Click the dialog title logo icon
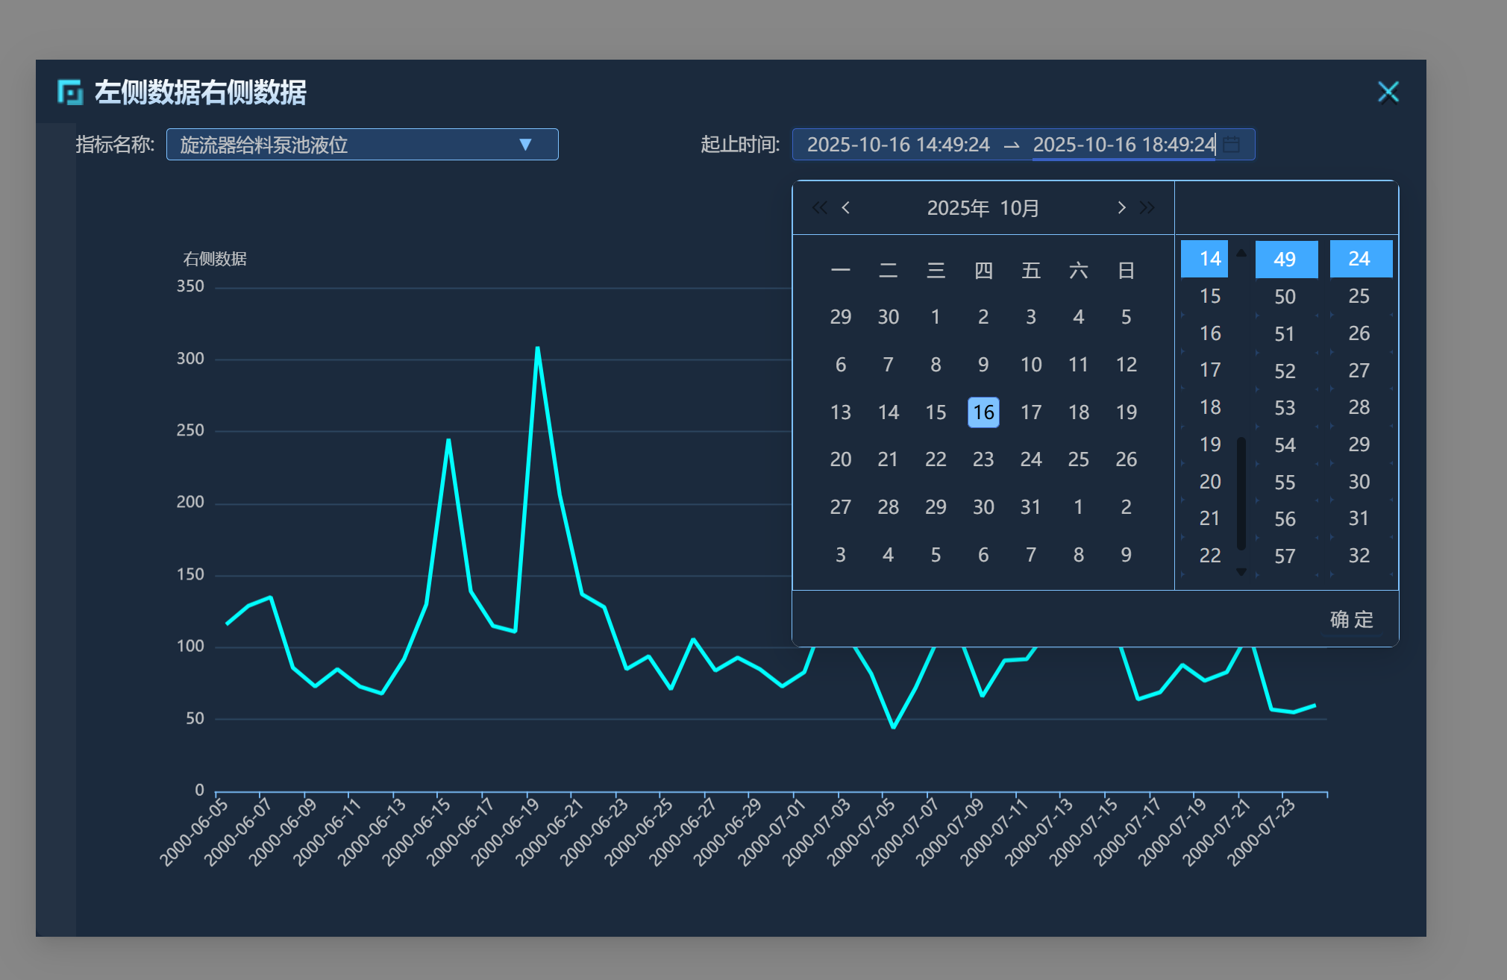Viewport: 1507px width, 980px height. [x=70, y=92]
